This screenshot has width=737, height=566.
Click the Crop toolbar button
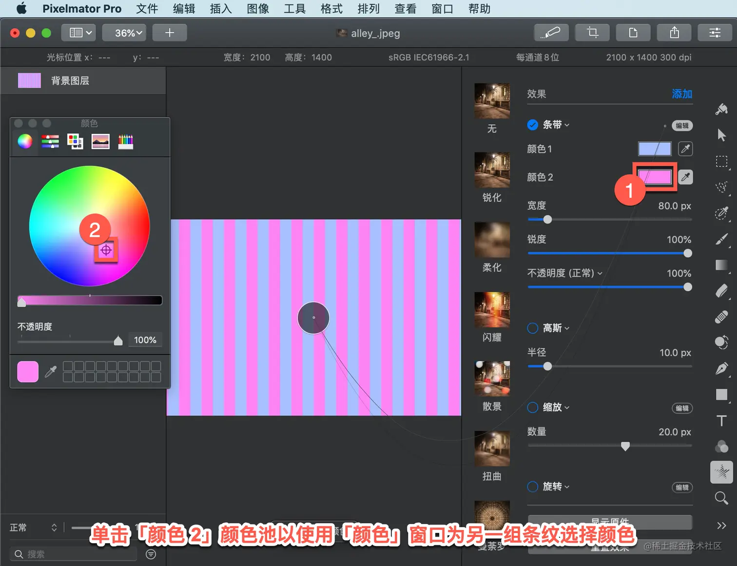pos(592,33)
